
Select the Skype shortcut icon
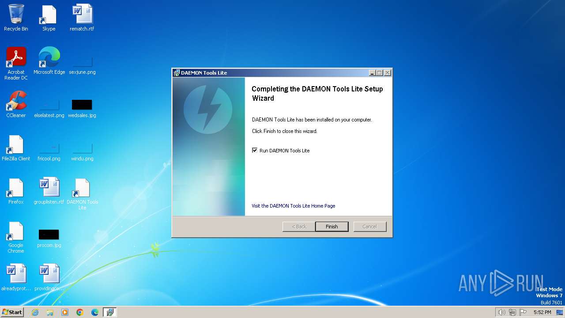[x=49, y=18]
